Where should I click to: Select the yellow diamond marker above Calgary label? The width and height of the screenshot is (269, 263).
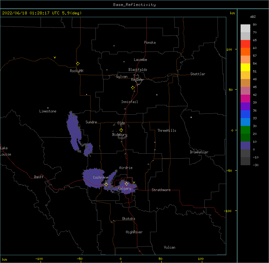coord(126,184)
